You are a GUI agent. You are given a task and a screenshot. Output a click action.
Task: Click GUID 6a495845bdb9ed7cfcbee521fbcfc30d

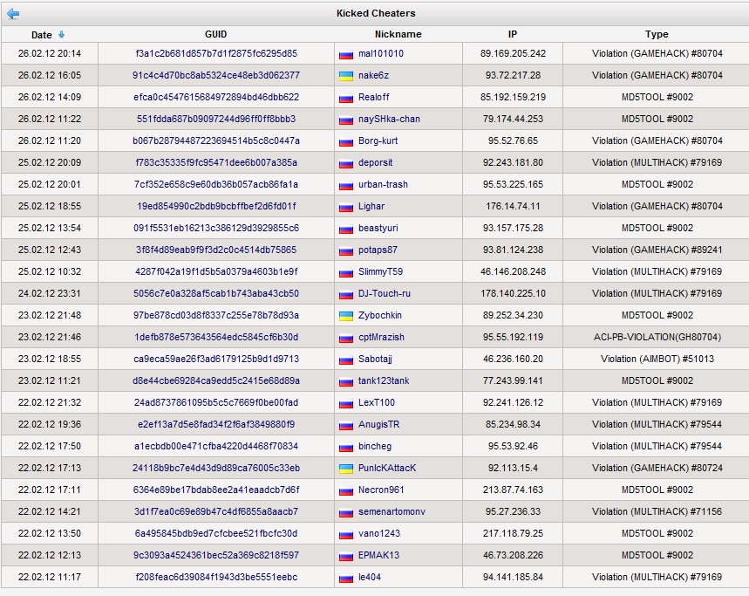click(216, 533)
